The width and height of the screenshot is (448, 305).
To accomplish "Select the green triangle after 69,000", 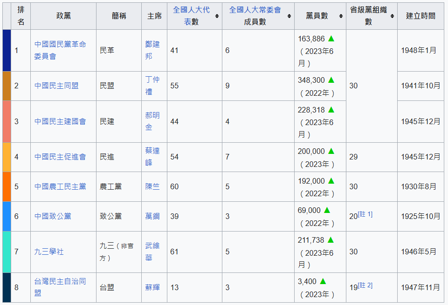I will [327, 210].
